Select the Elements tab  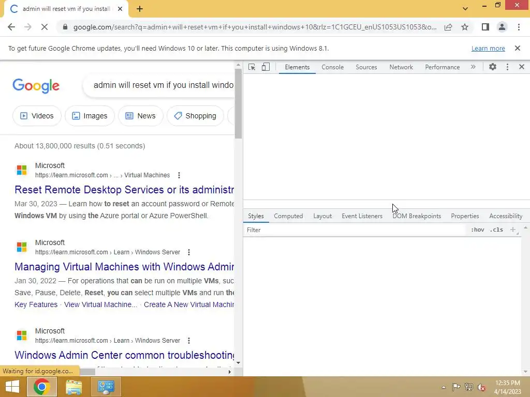tap(297, 67)
